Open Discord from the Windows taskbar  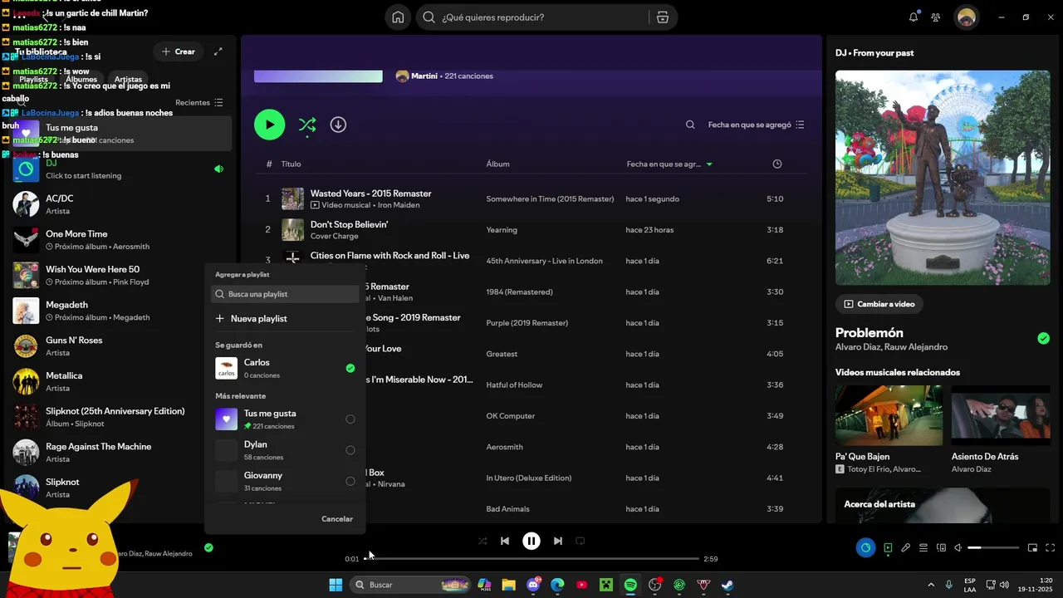(x=534, y=585)
